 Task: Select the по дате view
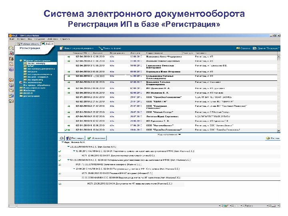click(x=32, y=72)
